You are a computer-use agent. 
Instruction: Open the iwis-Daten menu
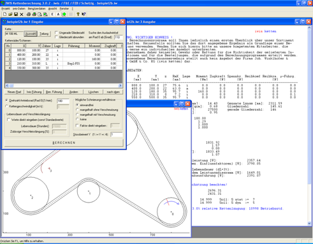point(19,8)
